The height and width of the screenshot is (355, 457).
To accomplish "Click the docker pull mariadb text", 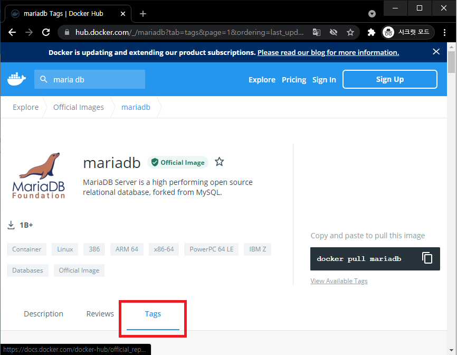I will pos(359,259).
